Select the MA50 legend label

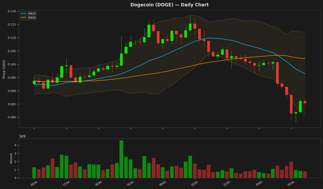tap(32, 18)
